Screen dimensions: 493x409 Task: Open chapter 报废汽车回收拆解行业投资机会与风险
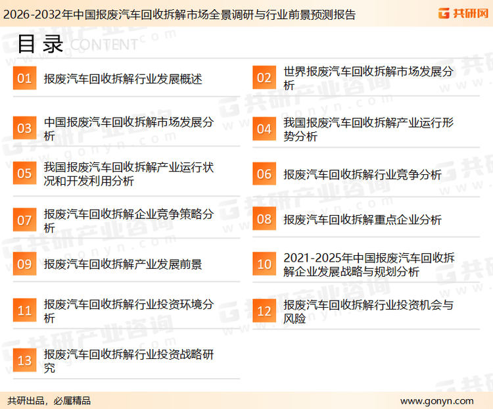(x=368, y=312)
